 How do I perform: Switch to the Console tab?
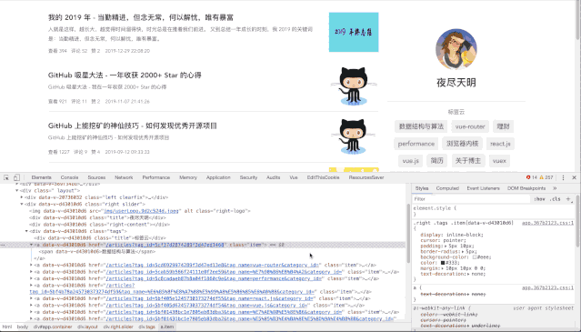pyautogui.click(x=69, y=177)
